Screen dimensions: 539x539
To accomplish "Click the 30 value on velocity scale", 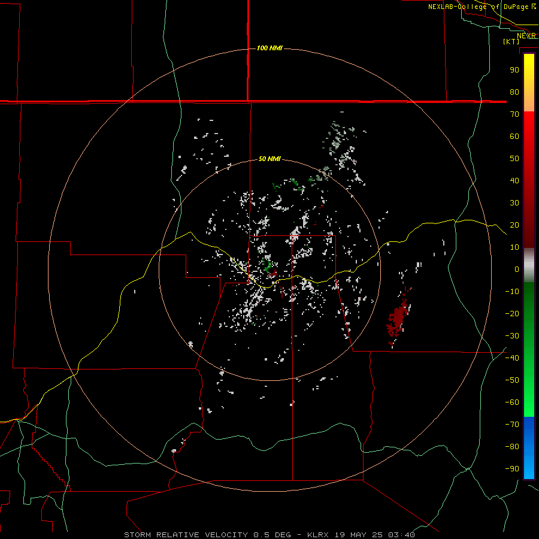I will coord(514,203).
